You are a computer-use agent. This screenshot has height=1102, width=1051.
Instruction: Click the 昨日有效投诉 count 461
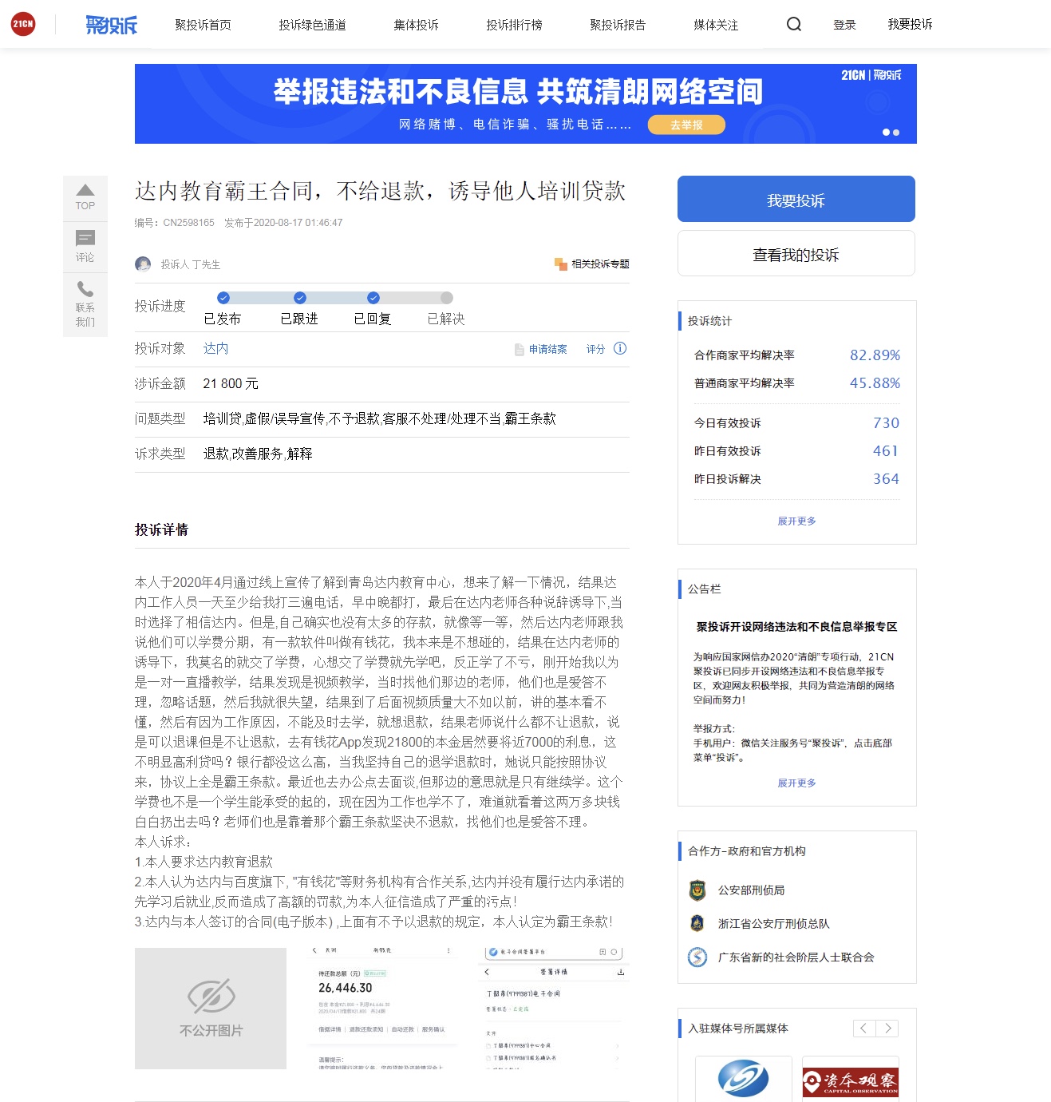coord(886,451)
